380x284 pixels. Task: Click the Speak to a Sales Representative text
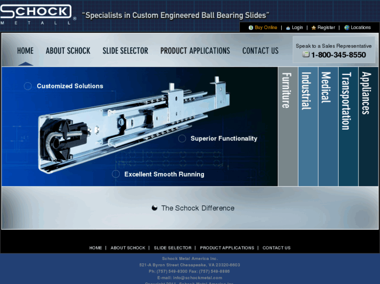click(x=333, y=46)
